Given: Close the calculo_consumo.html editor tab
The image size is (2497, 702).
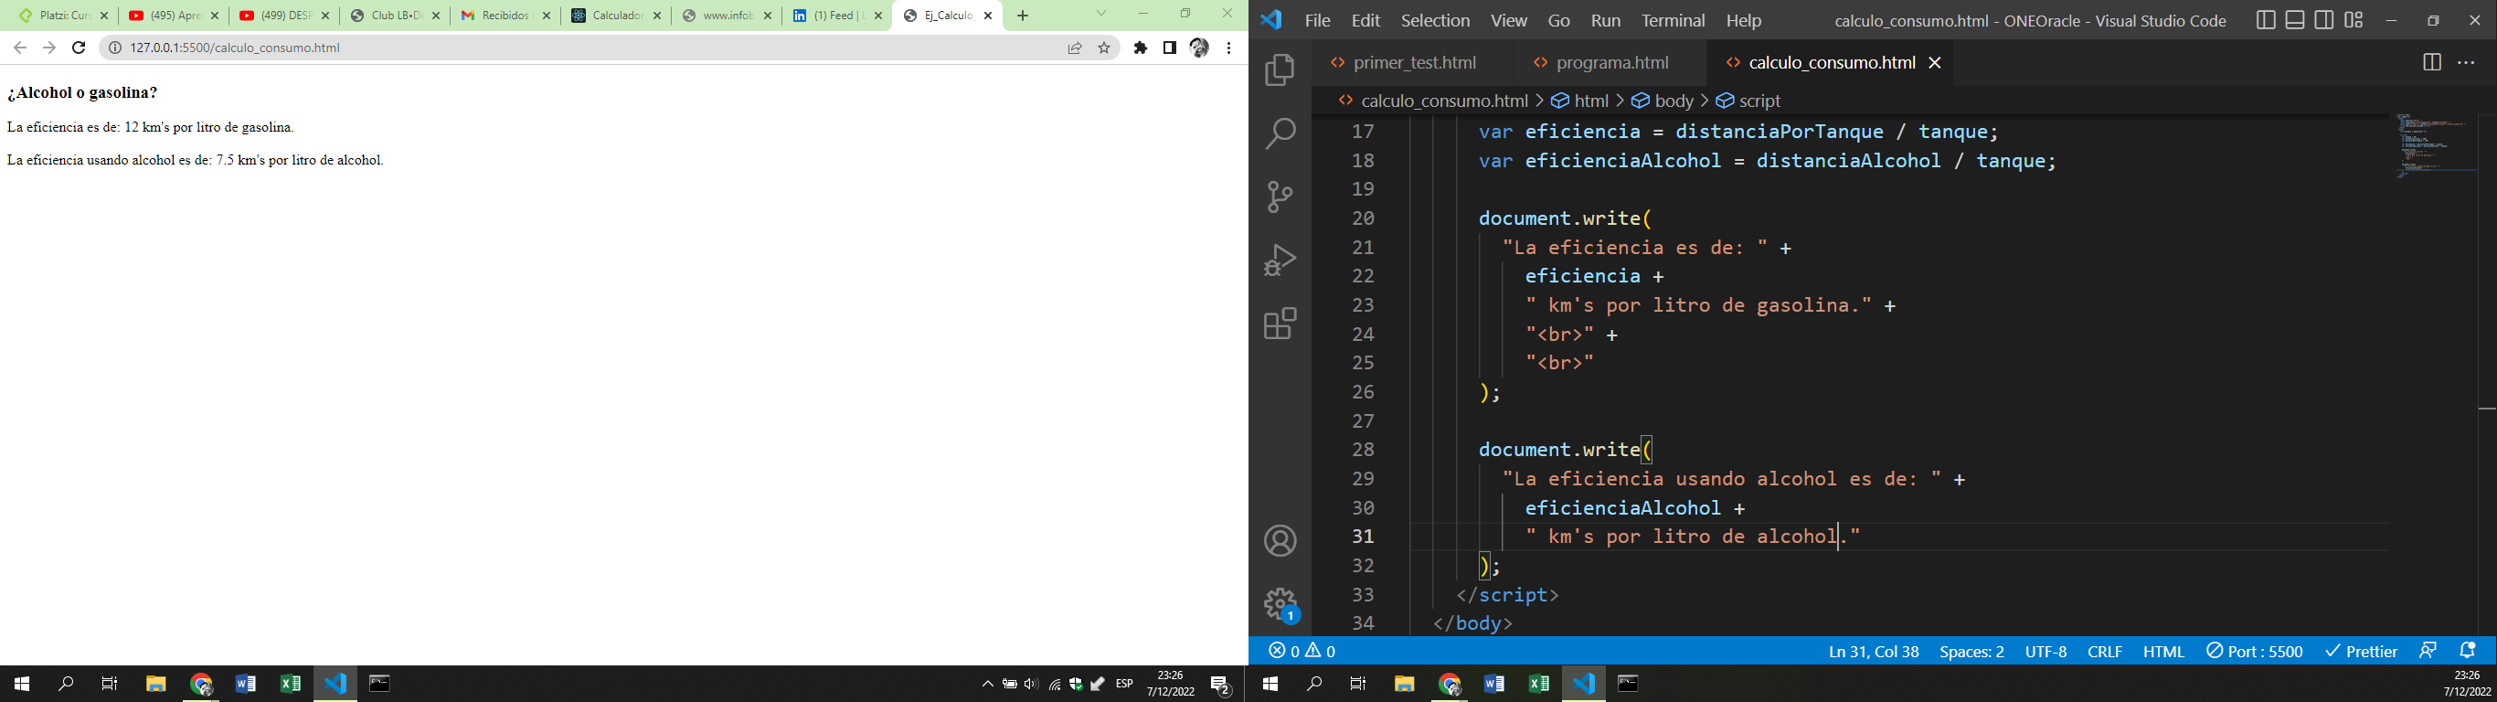Looking at the screenshot, I should [x=1935, y=63].
